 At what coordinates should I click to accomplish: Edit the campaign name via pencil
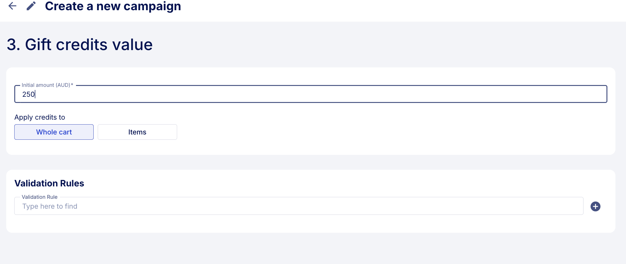tap(31, 6)
